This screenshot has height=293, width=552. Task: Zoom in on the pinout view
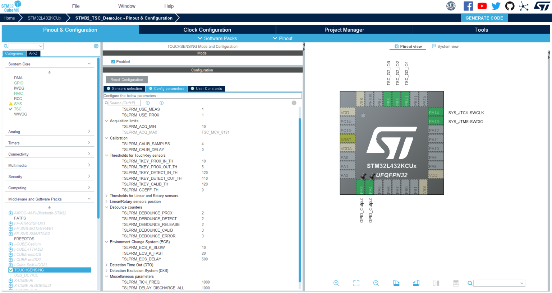336,283
